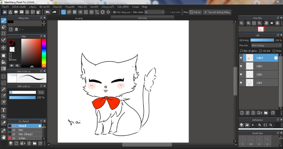Click the brush opacity 100 % slider
283x149 pixels.
pos(22,98)
